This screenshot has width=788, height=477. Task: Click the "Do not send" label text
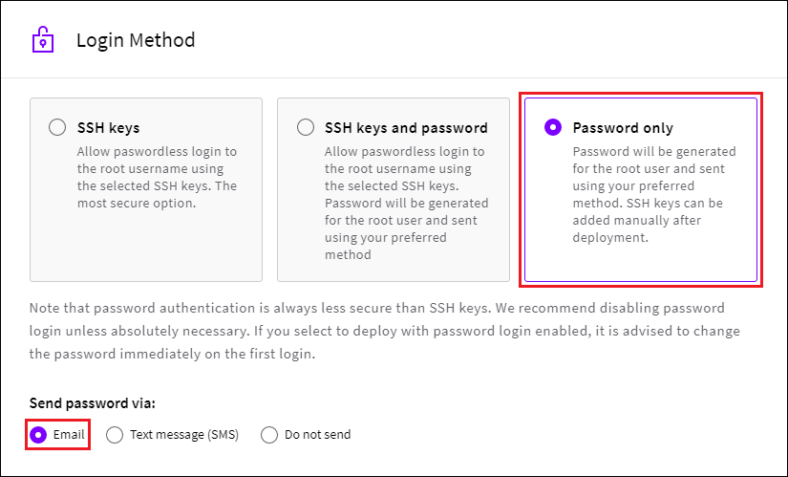tap(317, 435)
